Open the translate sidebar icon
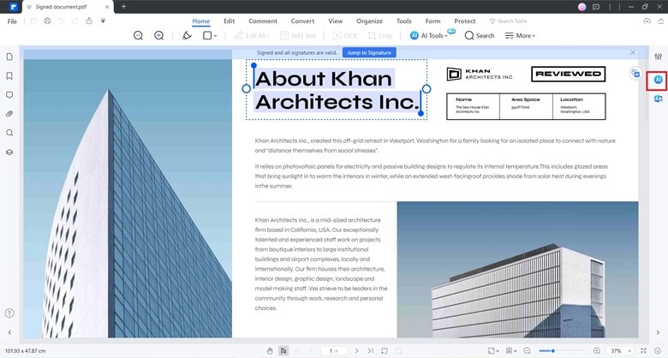Screen dimensions: 668x358 click(659, 98)
